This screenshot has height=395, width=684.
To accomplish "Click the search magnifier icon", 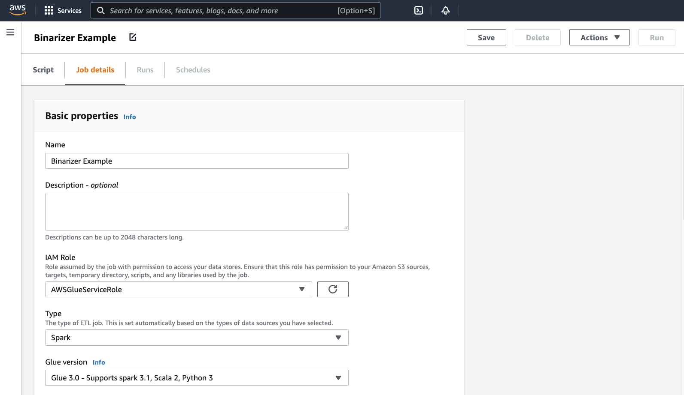I will pyautogui.click(x=101, y=11).
